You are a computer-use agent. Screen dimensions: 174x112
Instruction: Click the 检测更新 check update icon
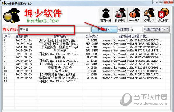click(120, 15)
